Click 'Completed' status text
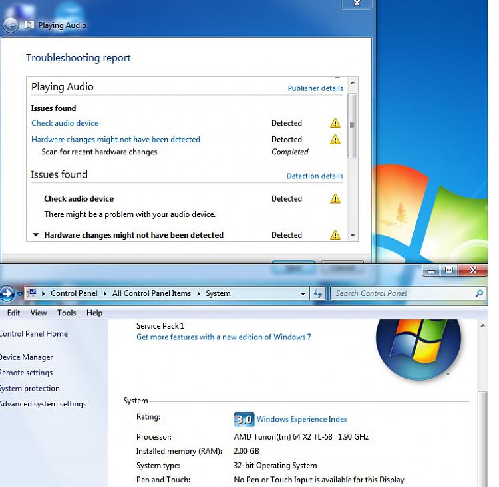 pos(290,152)
